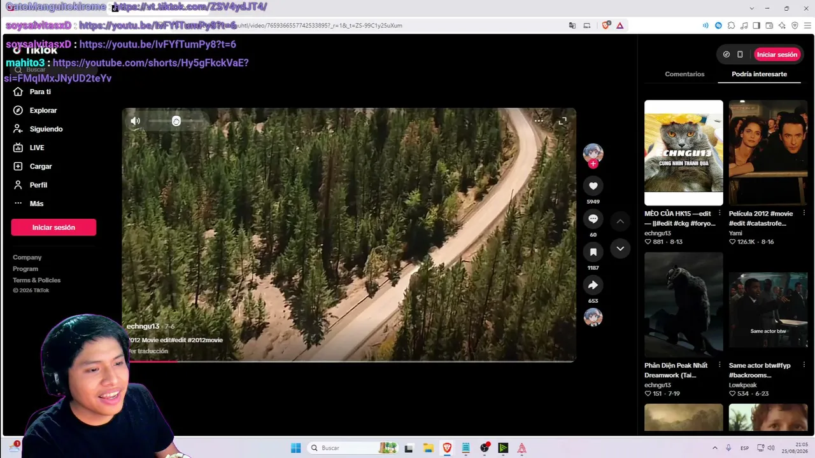815x458 pixels.
Task: Open the get-app phone icon
Action: (x=740, y=55)
